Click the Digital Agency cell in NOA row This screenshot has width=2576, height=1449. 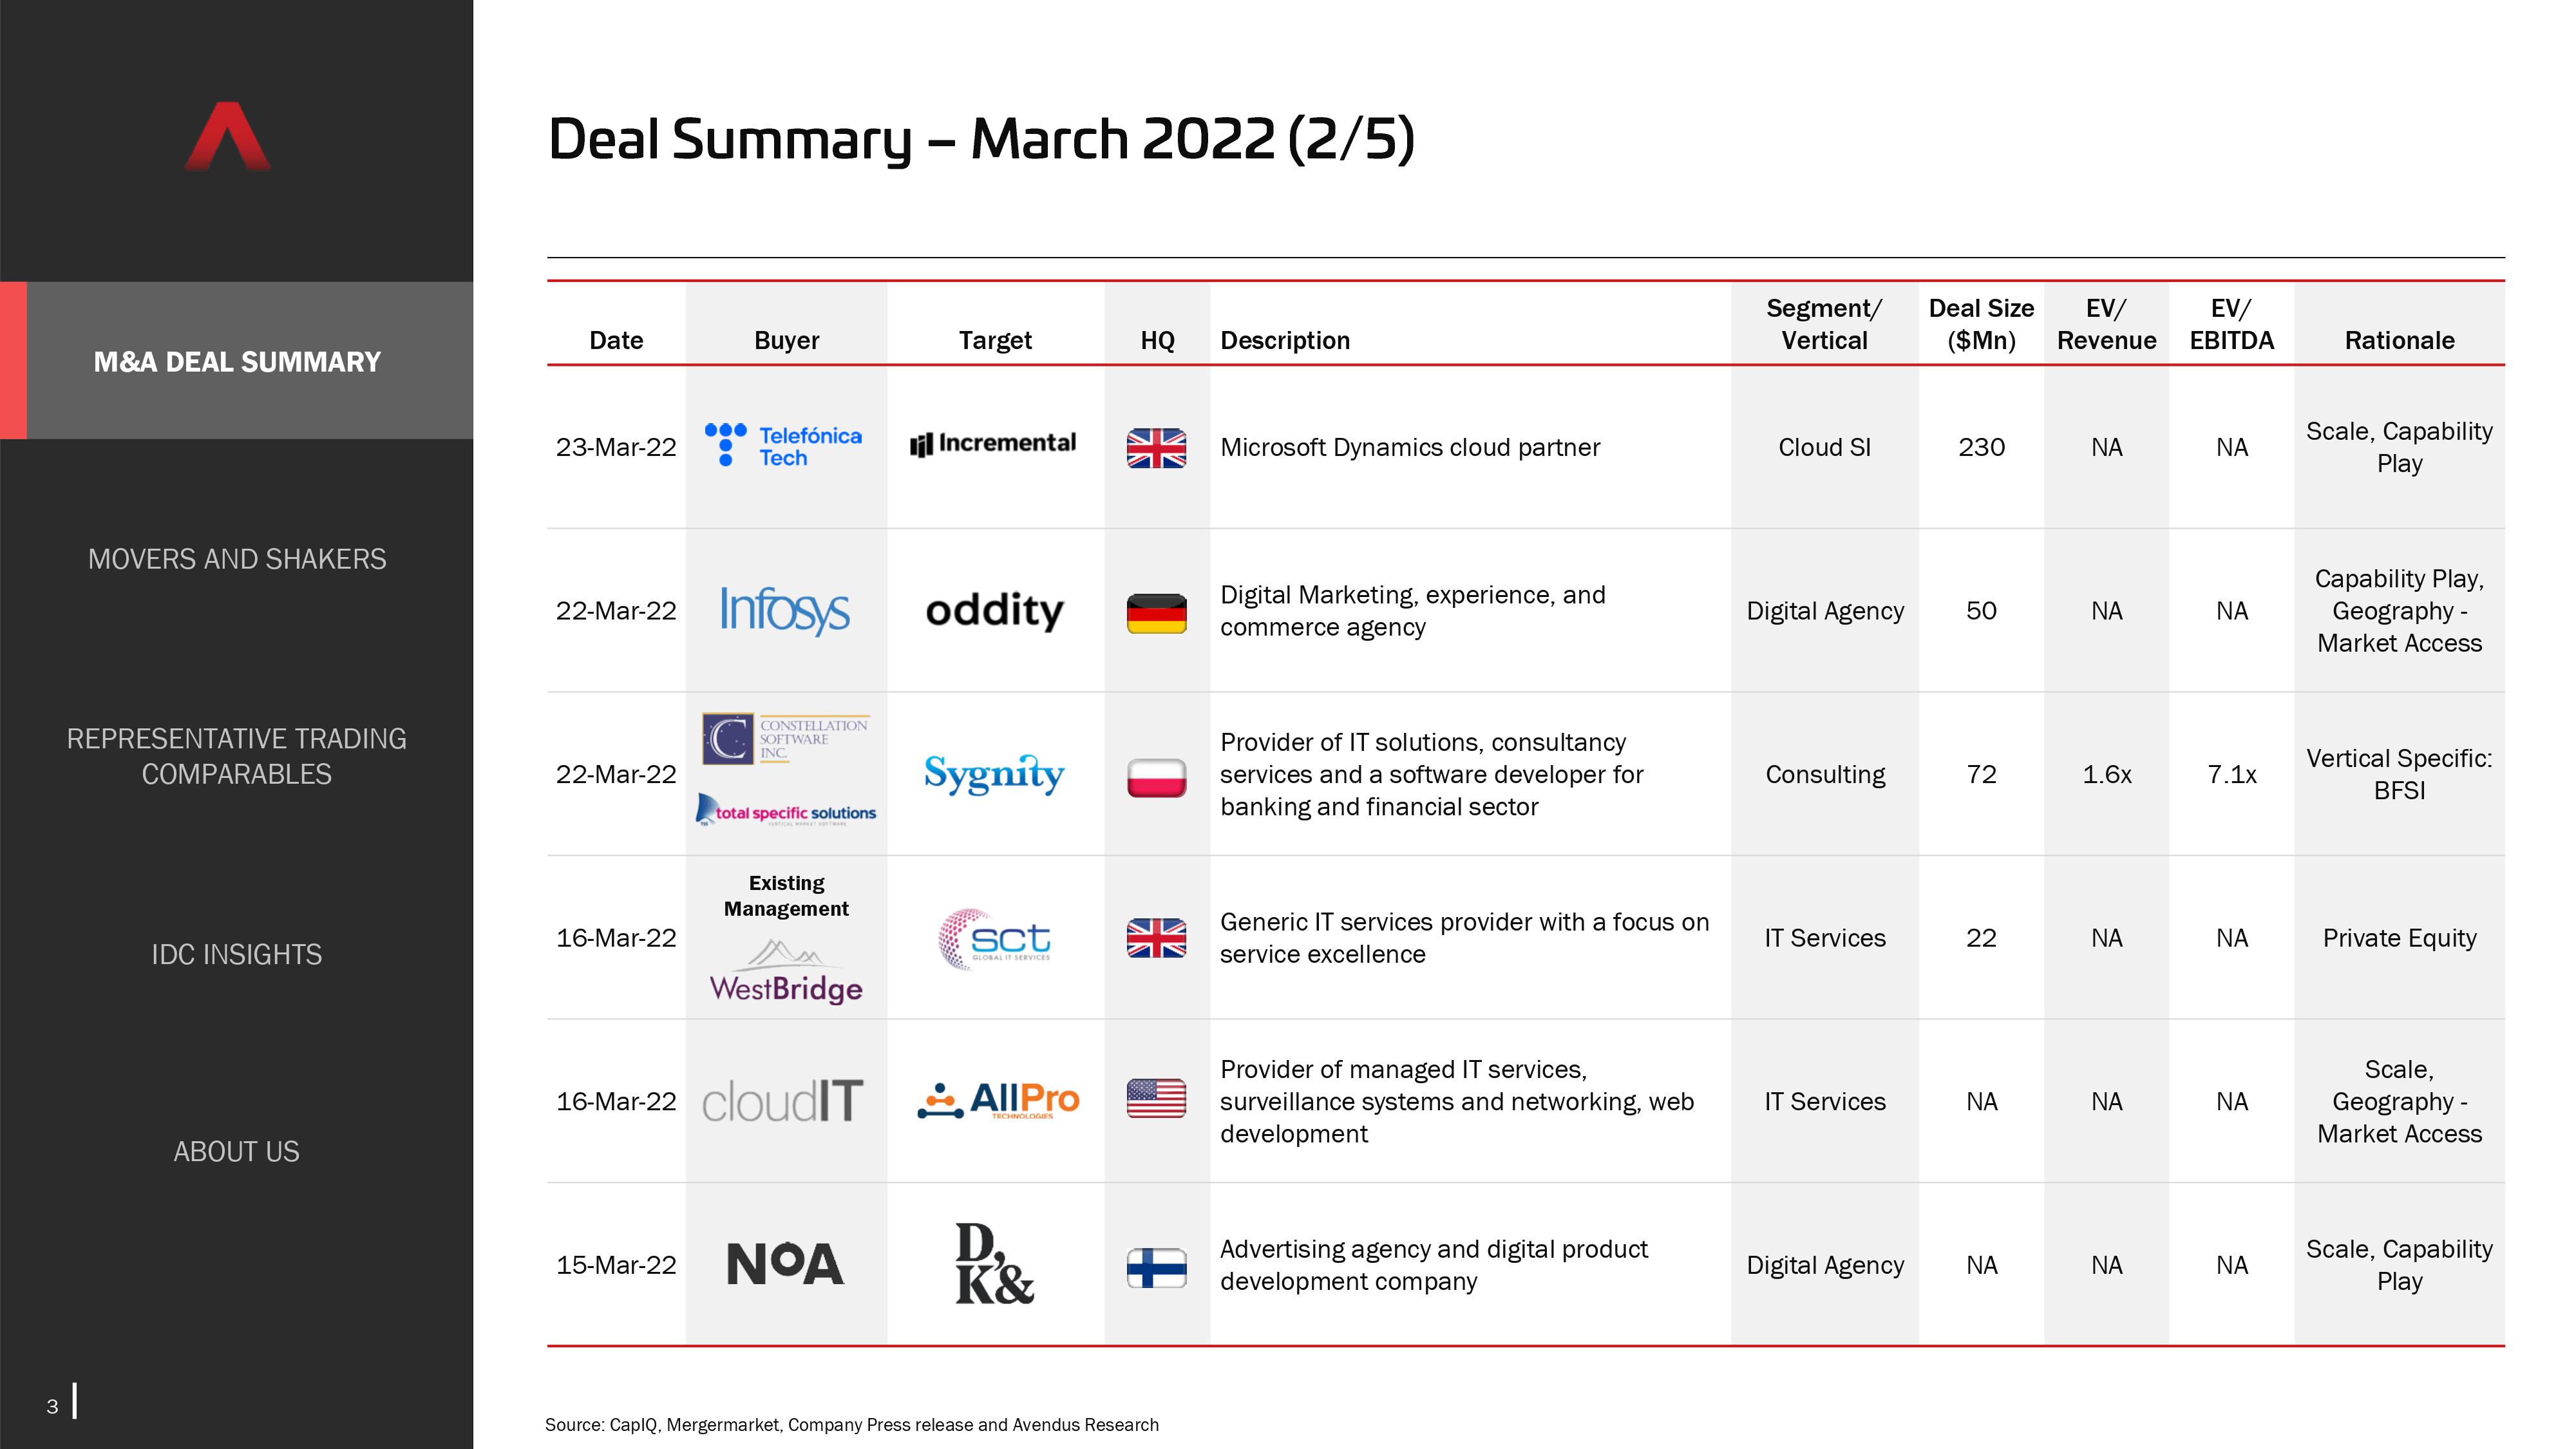point(1825,1265)
